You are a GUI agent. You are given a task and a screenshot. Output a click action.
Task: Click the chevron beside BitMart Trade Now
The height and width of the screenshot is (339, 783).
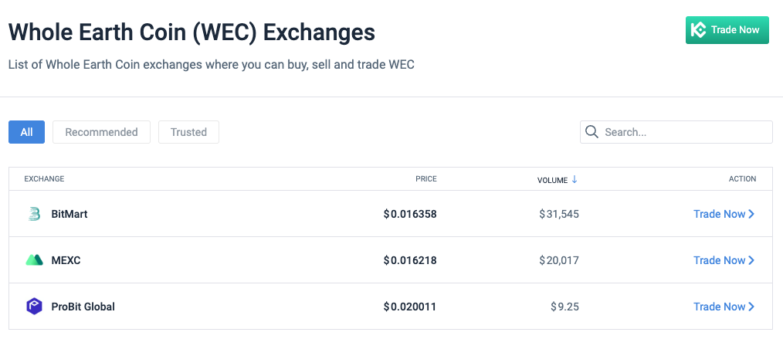752,214
